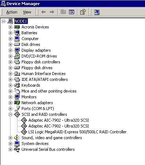Screen dimensions: 145x165
Task: Select the SCSI and RAID controllers label
Action: [44, 114]
